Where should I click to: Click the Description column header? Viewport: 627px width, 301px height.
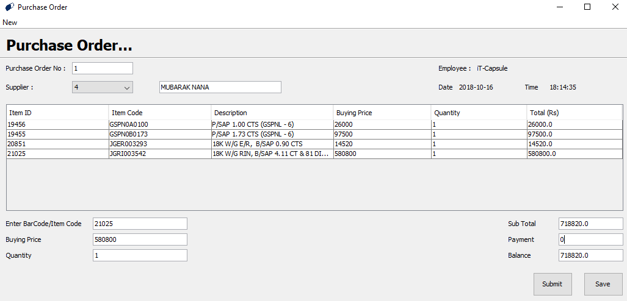pos(272,113)
